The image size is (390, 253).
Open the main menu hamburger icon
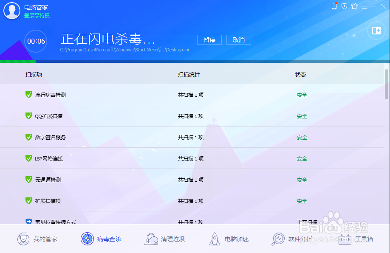(x=365, y=6)
